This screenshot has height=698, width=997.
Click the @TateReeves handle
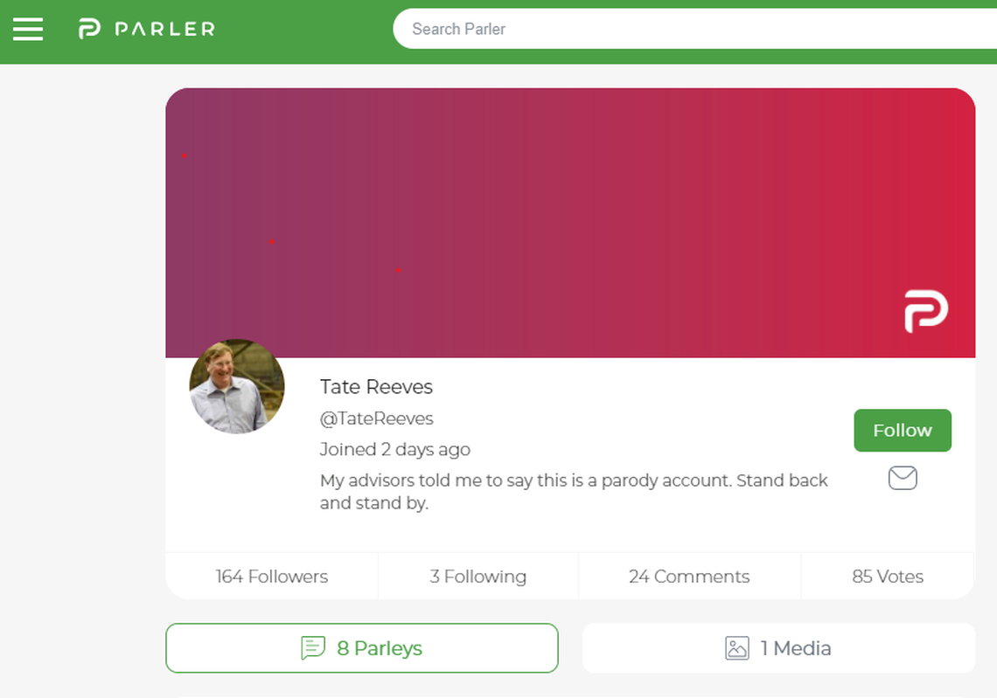coord(377,418)
